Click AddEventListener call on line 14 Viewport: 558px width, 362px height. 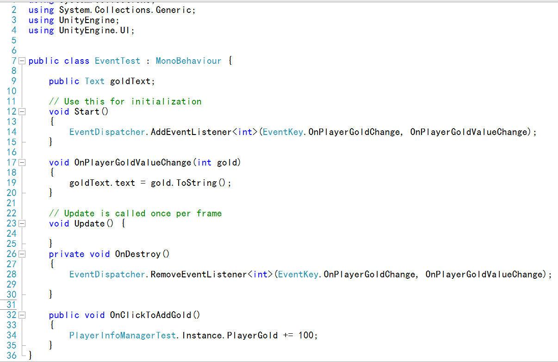pyautogui.click(x=192, y=132)
